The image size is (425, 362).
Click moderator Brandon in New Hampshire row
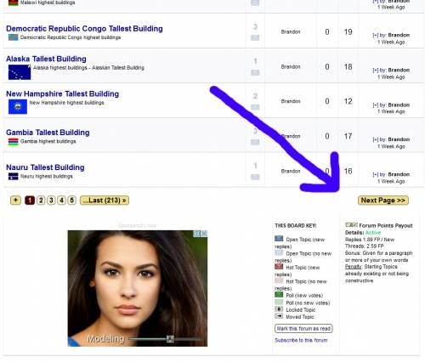pos(291,101)
